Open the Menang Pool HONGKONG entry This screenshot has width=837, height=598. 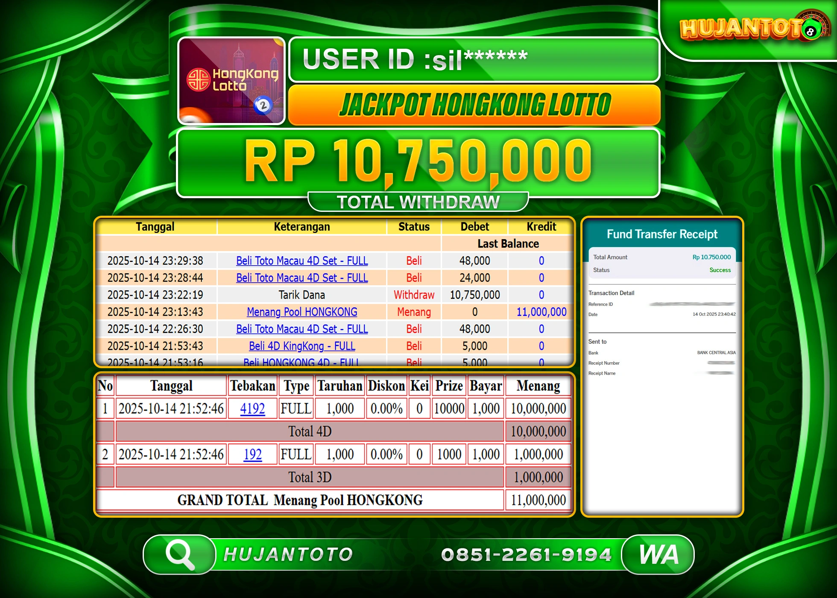(301, 312)
